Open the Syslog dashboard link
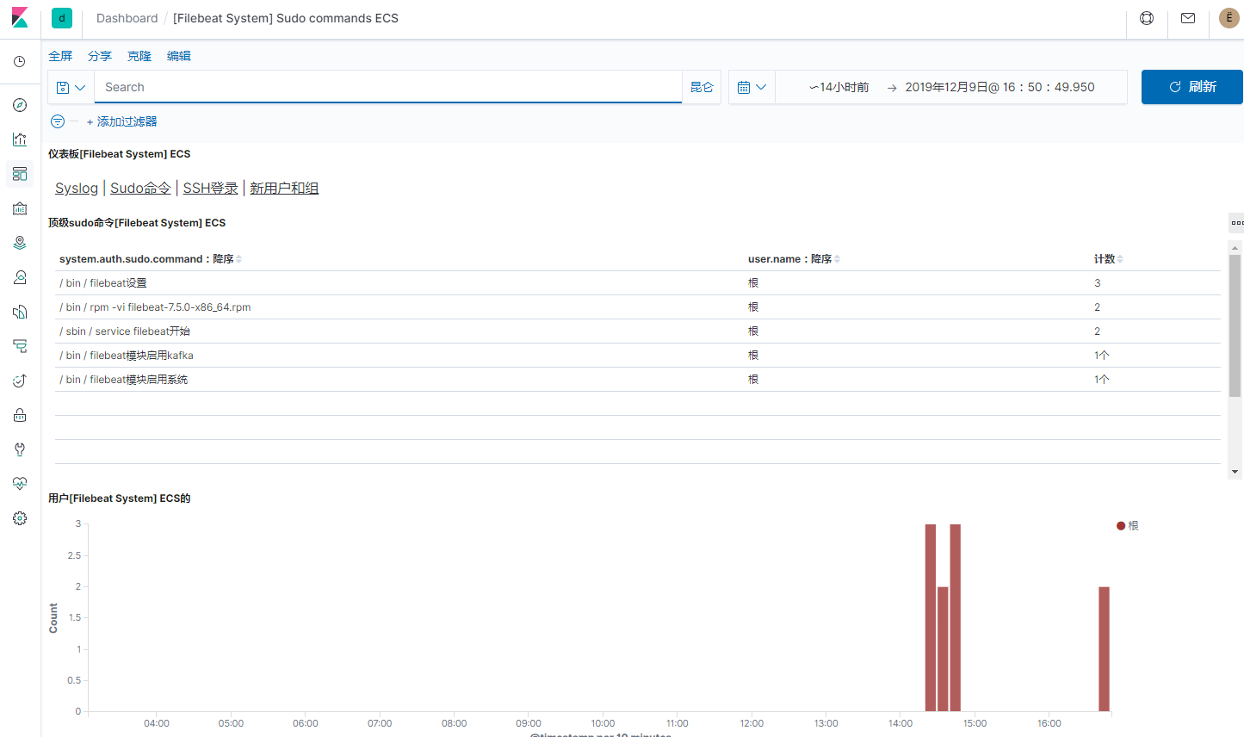 pyautogui.click(x=77, y=188)
